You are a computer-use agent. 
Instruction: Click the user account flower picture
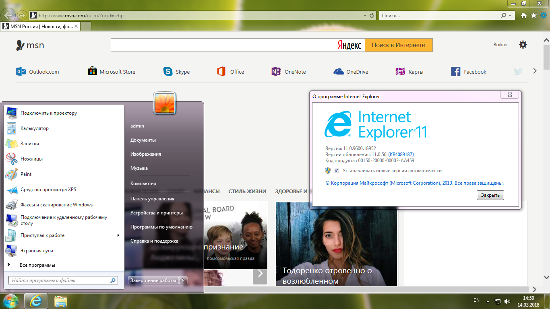tap(165, 103)
